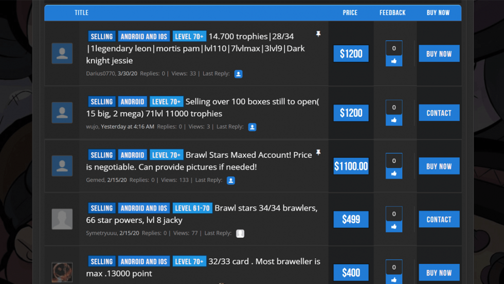Click pin icon on 14.700 trophies thread

(x=318, y=34)
